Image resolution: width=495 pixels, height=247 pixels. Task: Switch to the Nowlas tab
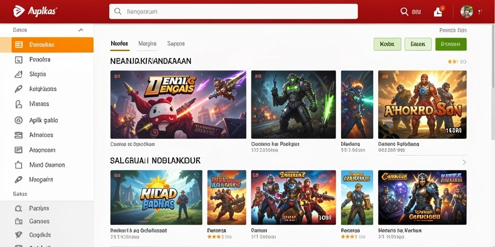(x=120, y=43)
